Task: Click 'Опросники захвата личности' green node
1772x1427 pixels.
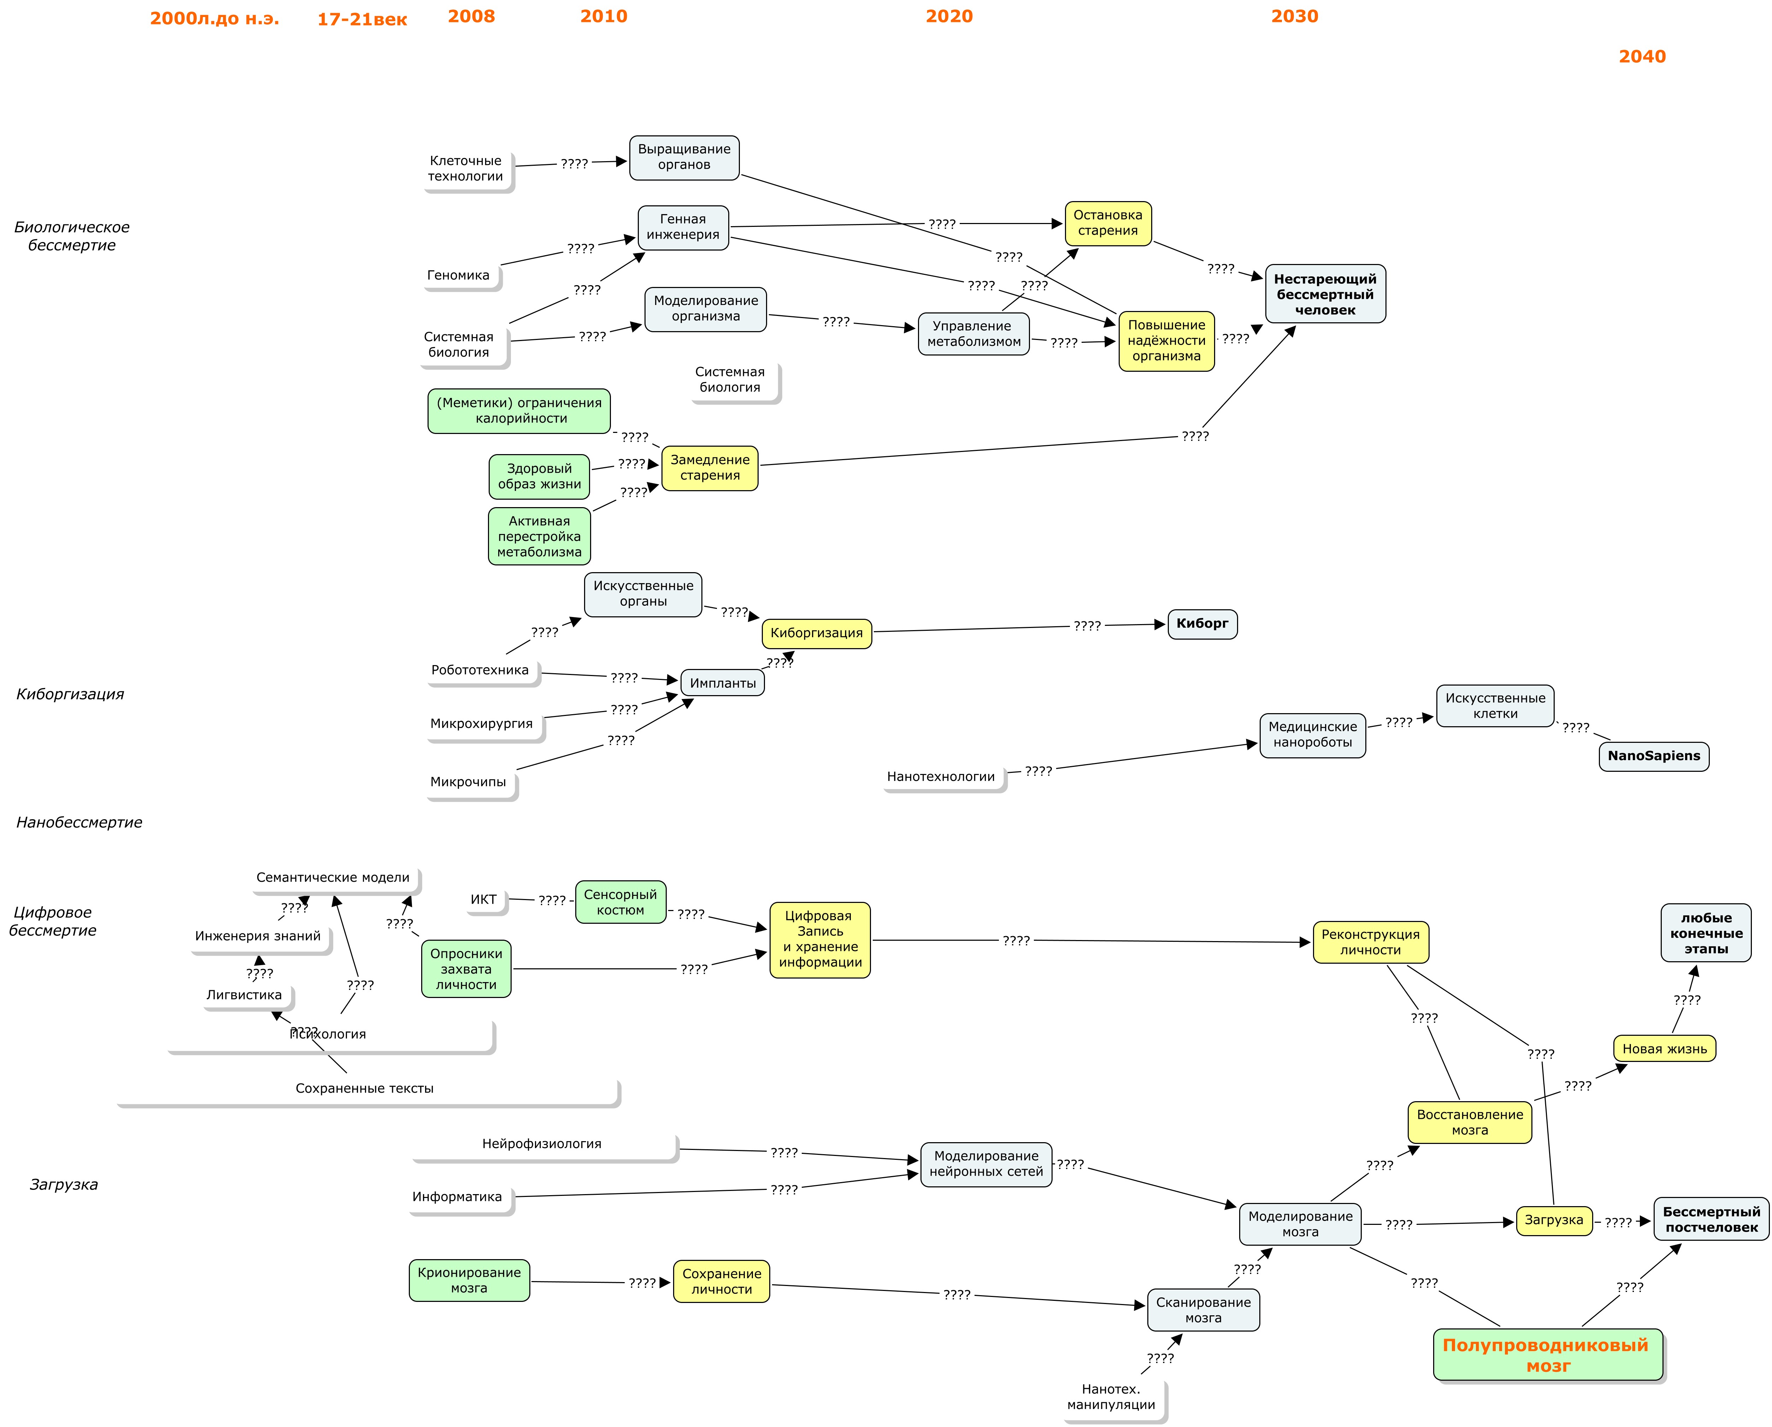Action: [466, 969]
